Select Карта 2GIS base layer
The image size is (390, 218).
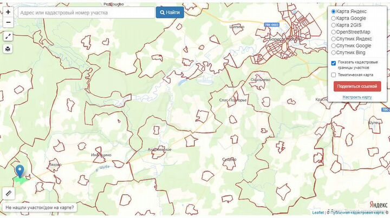coord(334,25)
